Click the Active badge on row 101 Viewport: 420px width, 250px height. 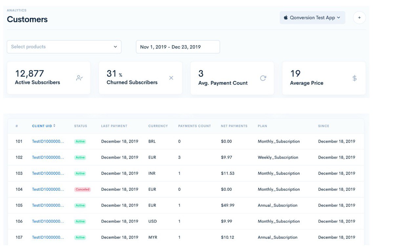pos(80,141)
